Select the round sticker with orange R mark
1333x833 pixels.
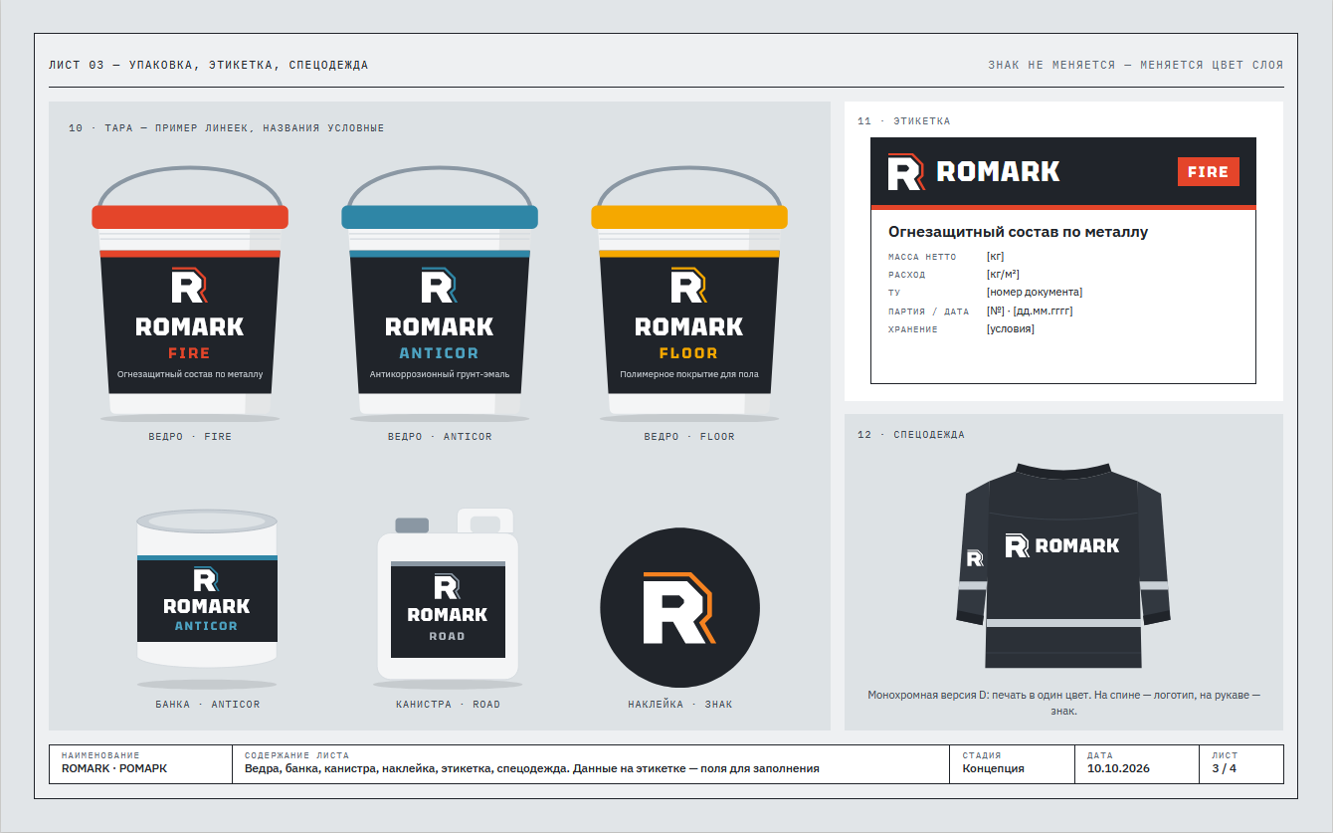click(679, 607)
